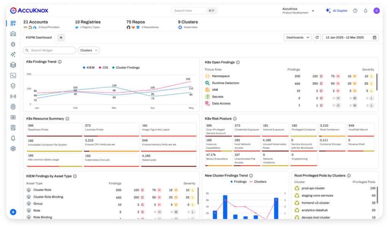
Task: Open the Clusters filter dropdown
Action: point(89,50)
